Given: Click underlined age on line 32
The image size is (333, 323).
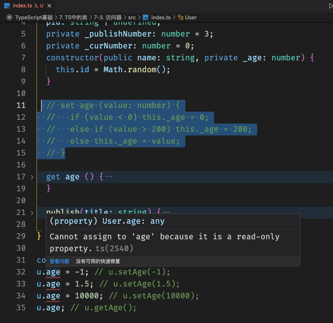Looking at the screenshot, I should [x=53, y=272].
